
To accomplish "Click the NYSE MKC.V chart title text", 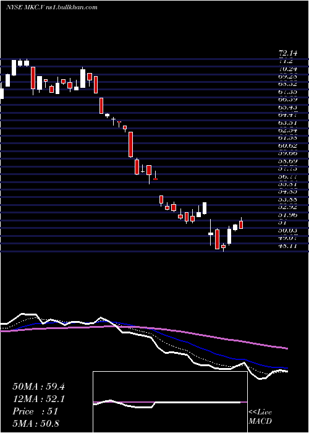I will (51, 7).
